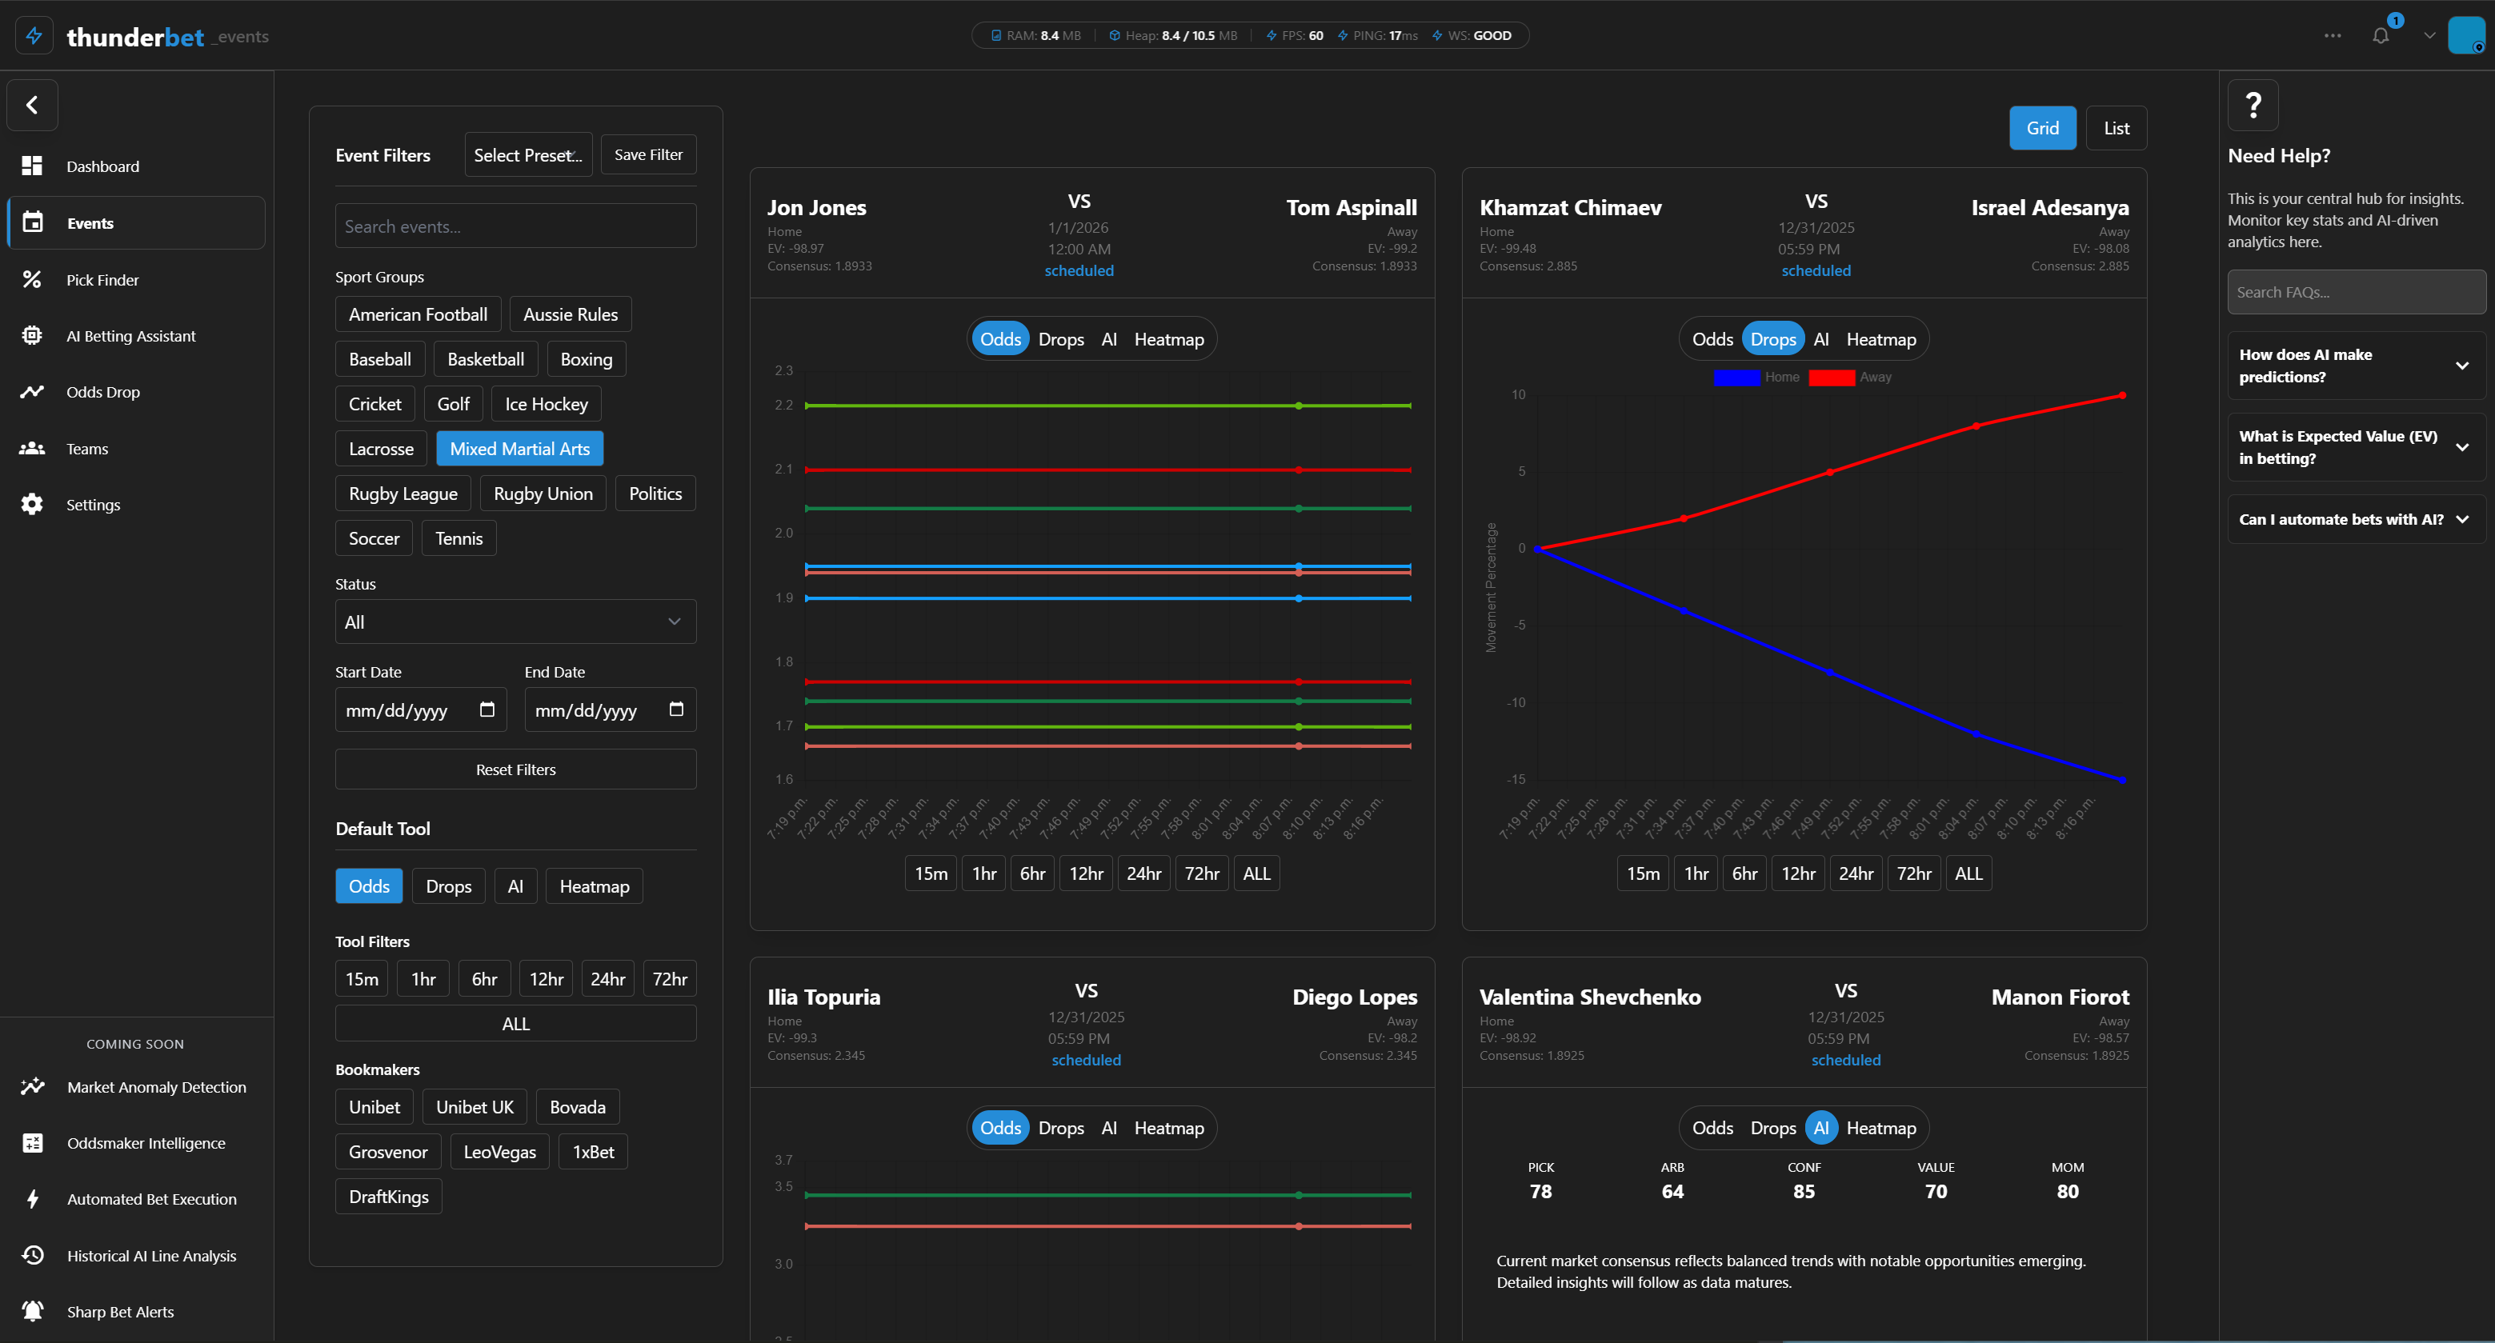
Task: Open Settings gear in the sidebar
Action: click(32, 505)
